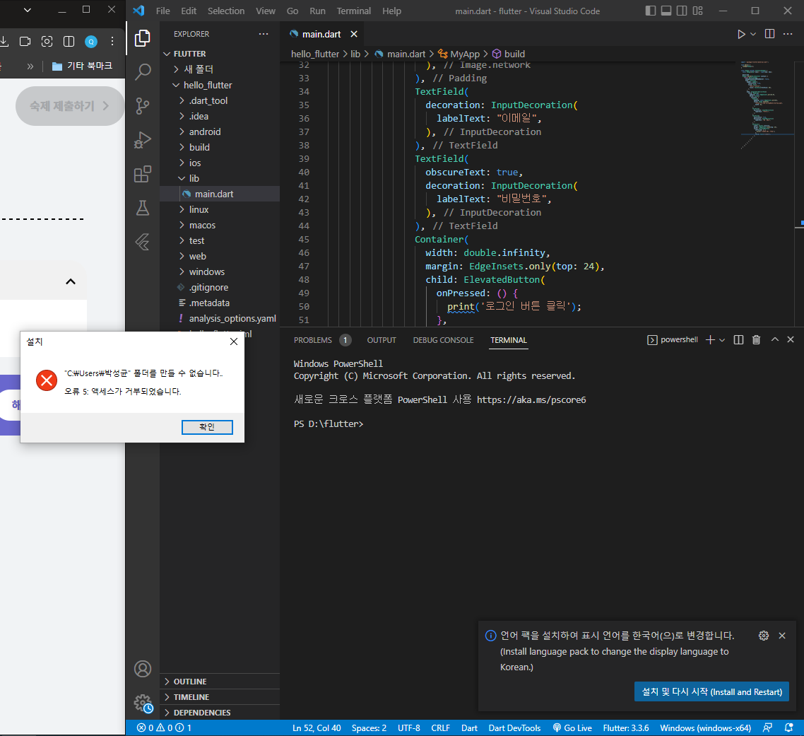Open the Explorer view in activity bar
This screenshot has width=804, height=736.
(143, 38)
